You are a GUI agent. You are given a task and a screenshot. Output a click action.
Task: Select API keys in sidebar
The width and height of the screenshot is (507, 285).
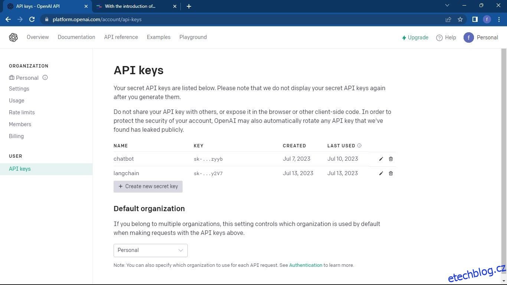[46, 169]
